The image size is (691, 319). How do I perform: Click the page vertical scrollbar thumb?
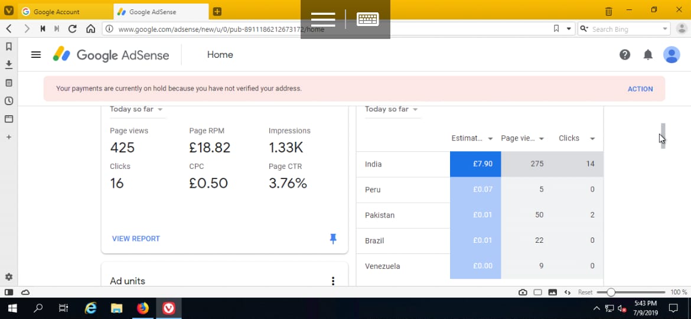click(663, 136)
